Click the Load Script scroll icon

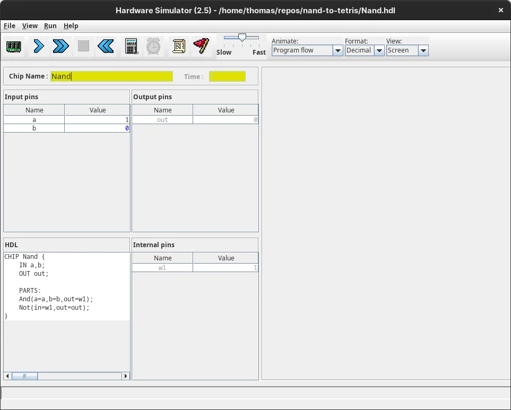[179, 46]
